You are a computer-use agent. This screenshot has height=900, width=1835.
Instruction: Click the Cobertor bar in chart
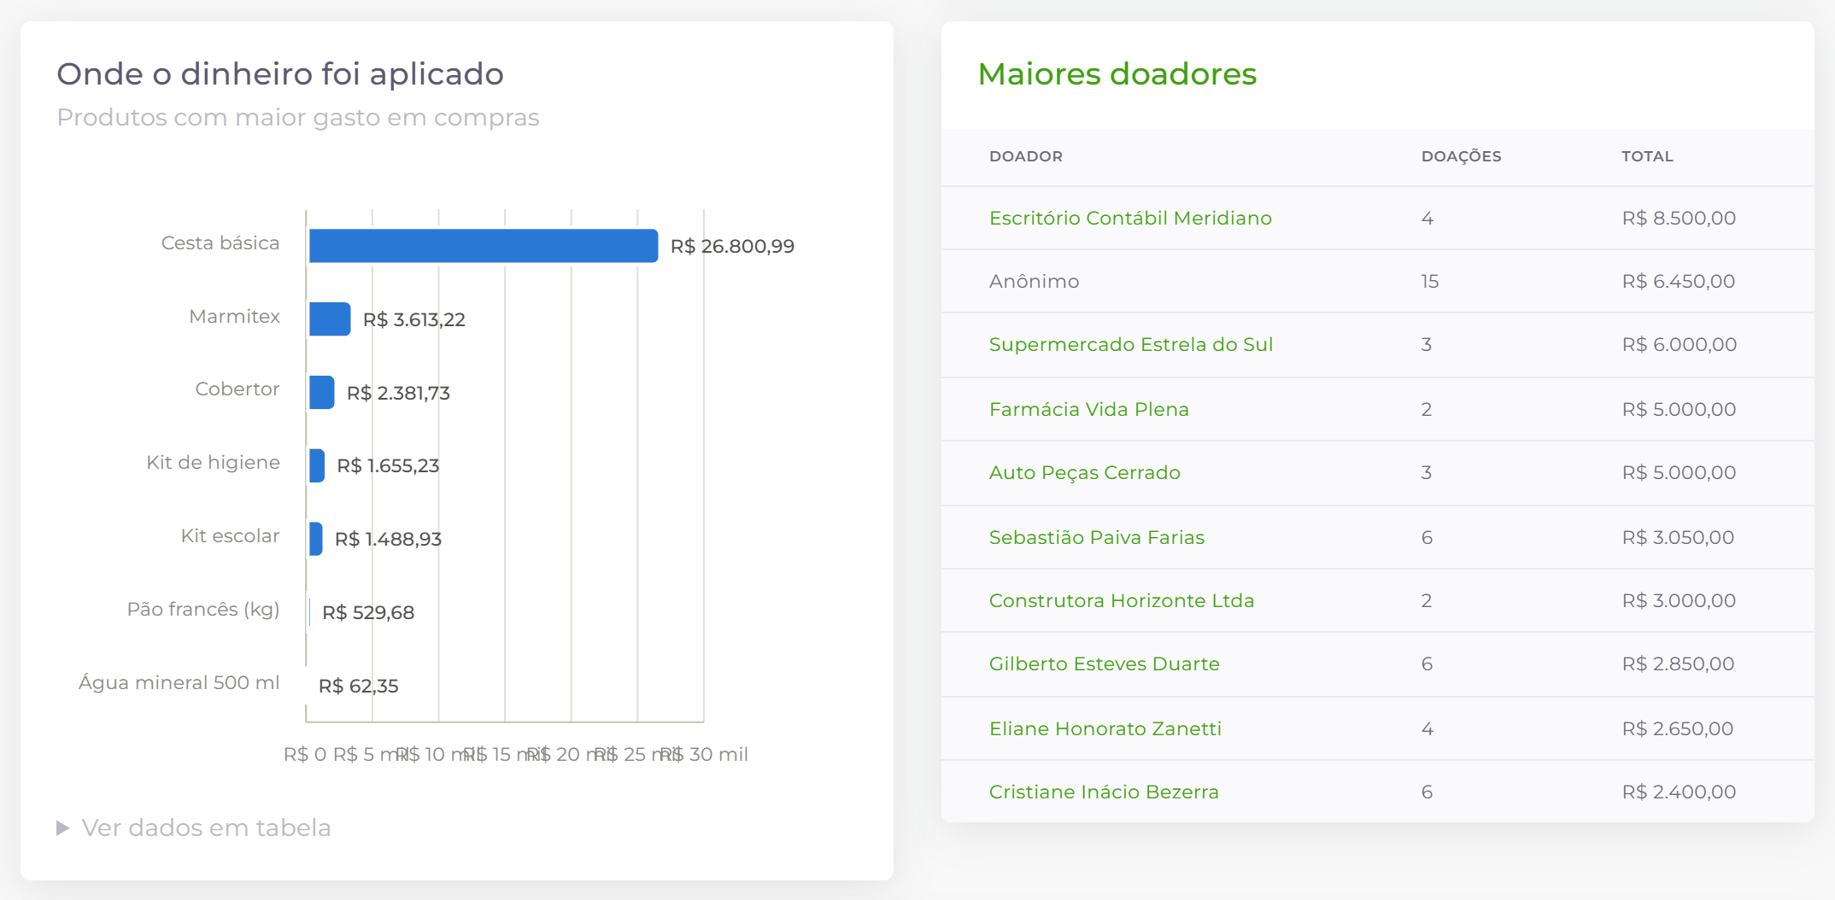(322, 393)
